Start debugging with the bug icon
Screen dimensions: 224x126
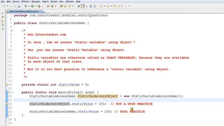coord(26,6)
